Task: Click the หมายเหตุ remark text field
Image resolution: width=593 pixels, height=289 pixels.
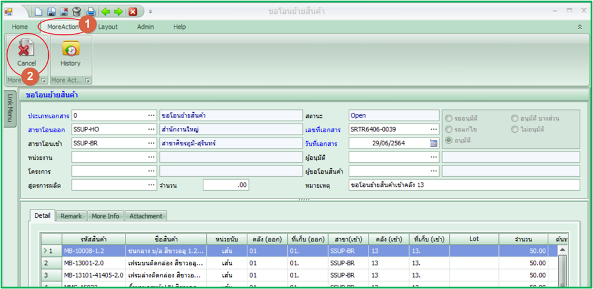Action: (x=463, y=185)
